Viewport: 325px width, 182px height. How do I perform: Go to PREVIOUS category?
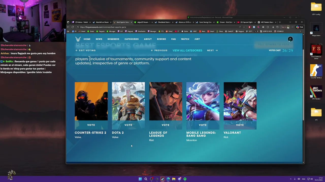[159, 51]
